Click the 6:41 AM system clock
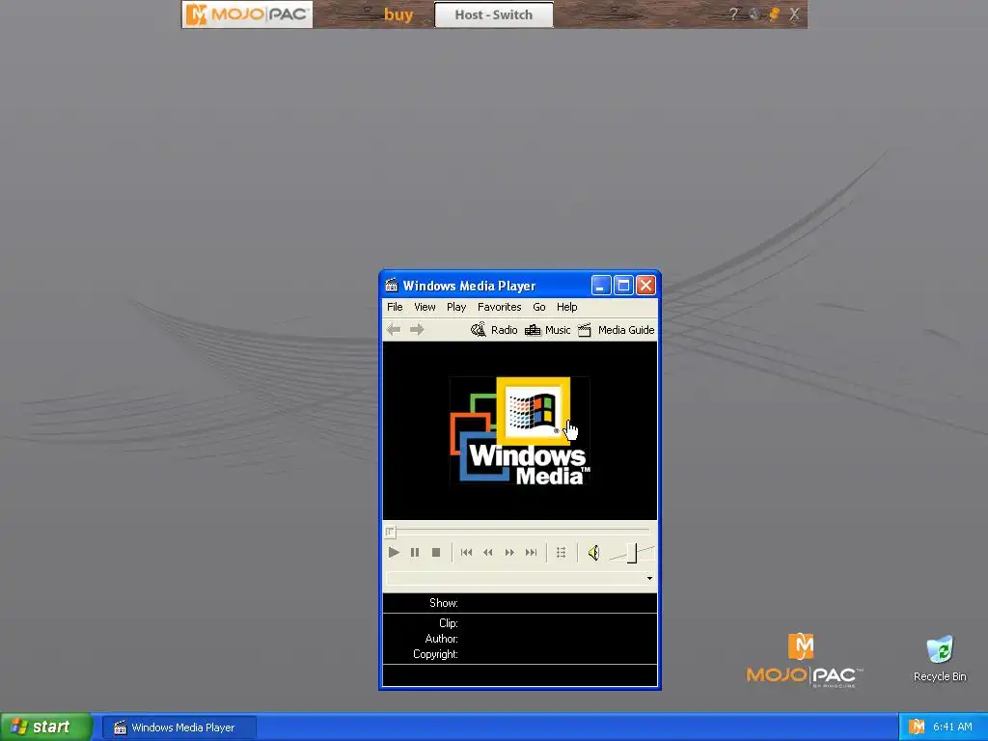Screen dimensions: 988x741 click(952, 727)
